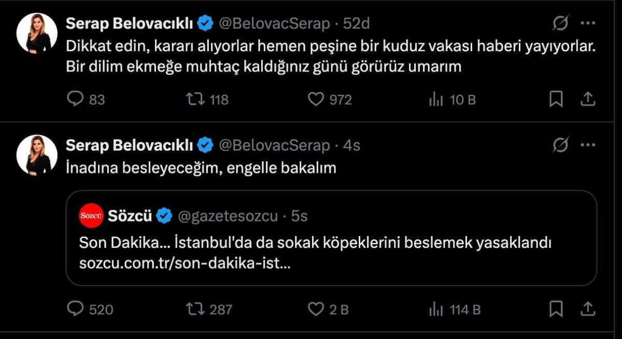Open more options menu on second tweet
This screenshot has height=339, width=622.
click(587, 146)
